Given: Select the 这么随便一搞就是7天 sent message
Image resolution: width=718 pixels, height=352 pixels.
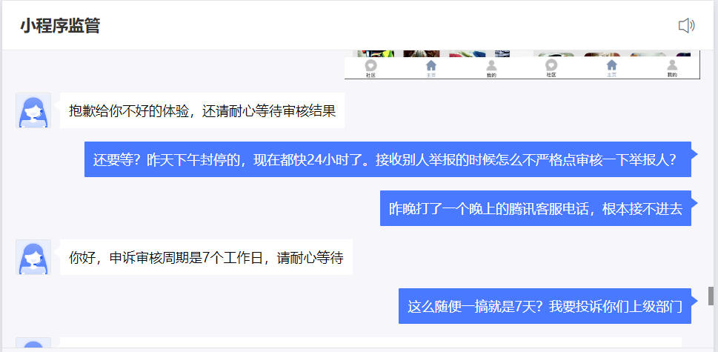Looking at the screenshot, I should point(545,306).
